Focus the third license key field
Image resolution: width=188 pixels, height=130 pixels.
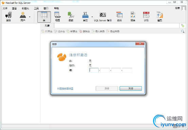point(116,70)
